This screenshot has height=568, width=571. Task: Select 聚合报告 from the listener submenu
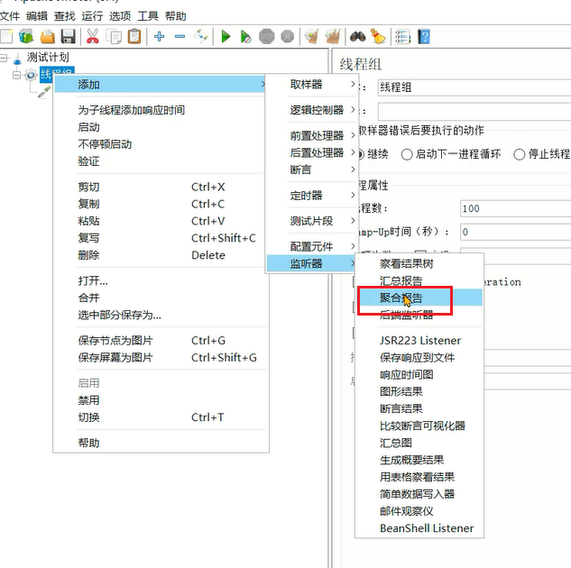tap(401, 298)
